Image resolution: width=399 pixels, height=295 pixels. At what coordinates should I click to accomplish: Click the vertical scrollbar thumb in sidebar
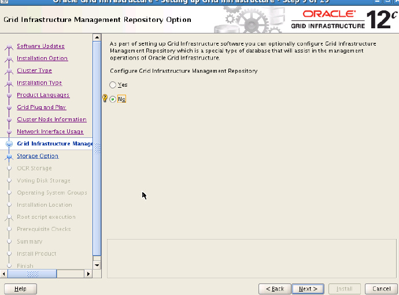tap(97, 148)
